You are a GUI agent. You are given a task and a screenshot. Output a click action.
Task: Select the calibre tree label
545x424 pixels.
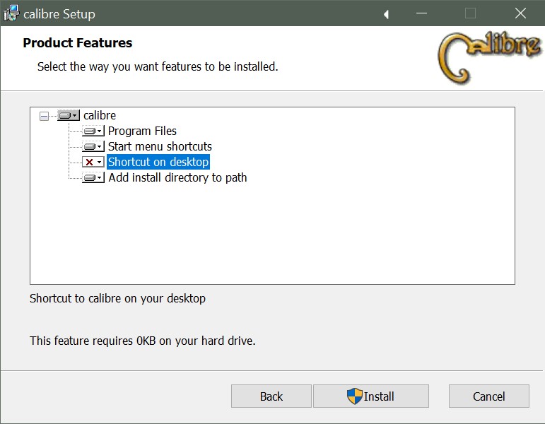click(x=100, y=115)
